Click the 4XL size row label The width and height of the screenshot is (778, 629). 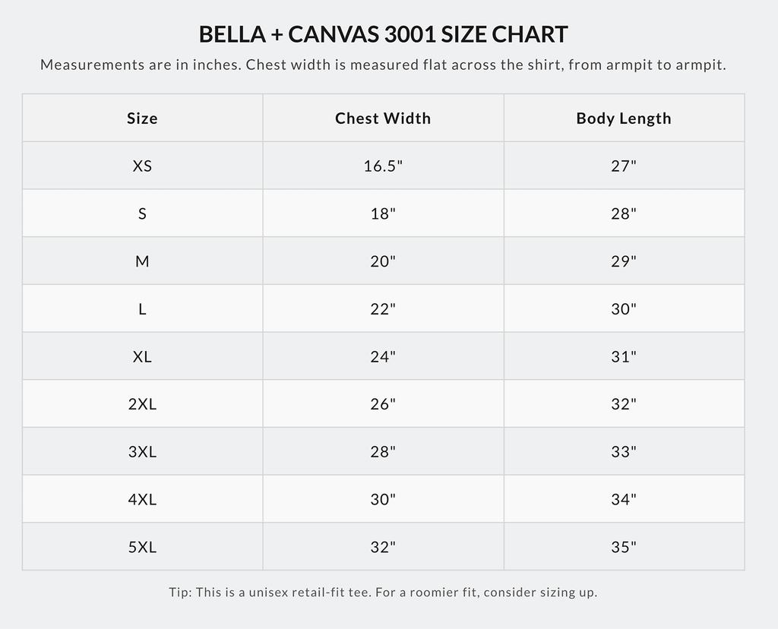point(142,499)
